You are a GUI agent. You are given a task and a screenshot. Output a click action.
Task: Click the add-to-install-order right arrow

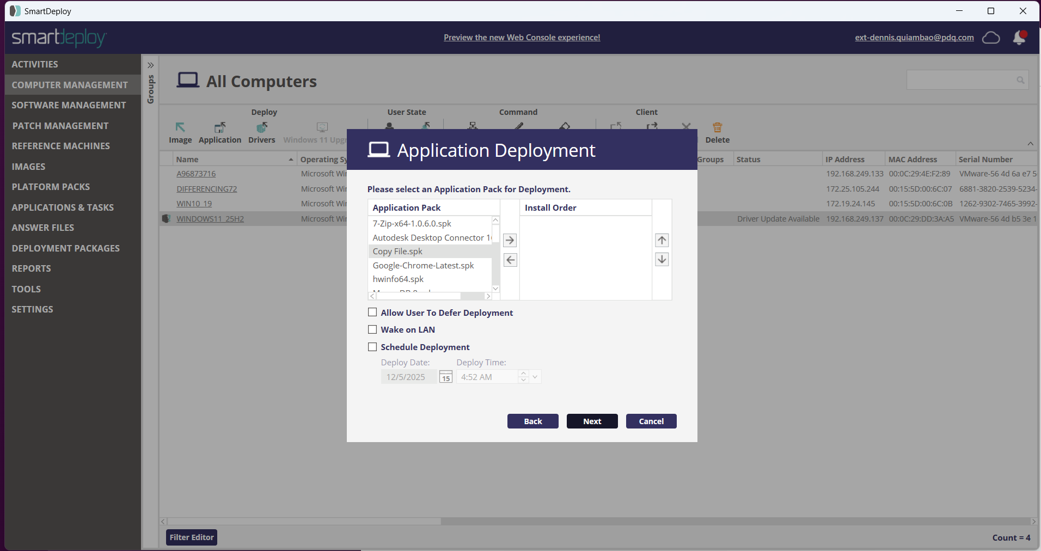(510, 240)
